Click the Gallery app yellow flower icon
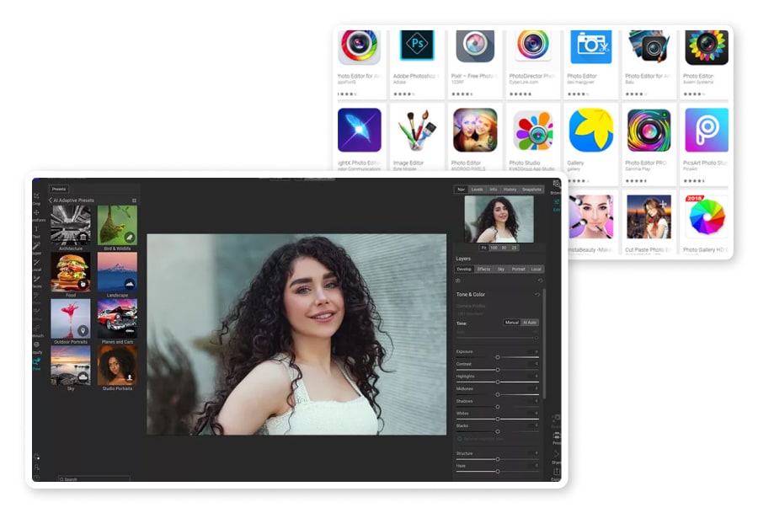Screen dimensions: 758x513 pyautogui.click(x=590, y=130)
